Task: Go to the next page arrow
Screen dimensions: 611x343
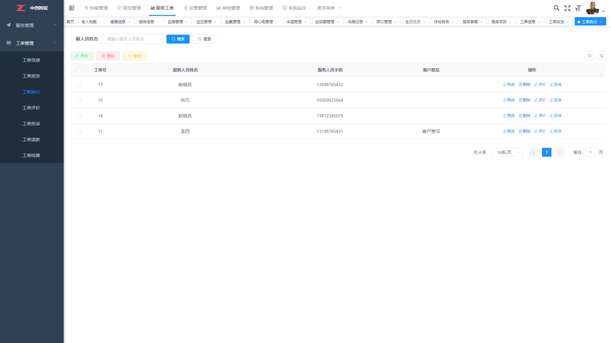Action: pyautogui.click(x=559, y=152)
